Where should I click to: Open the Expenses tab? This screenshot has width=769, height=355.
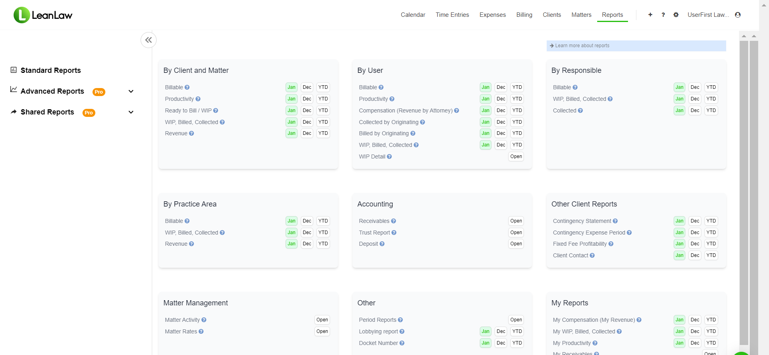point(493,15)
